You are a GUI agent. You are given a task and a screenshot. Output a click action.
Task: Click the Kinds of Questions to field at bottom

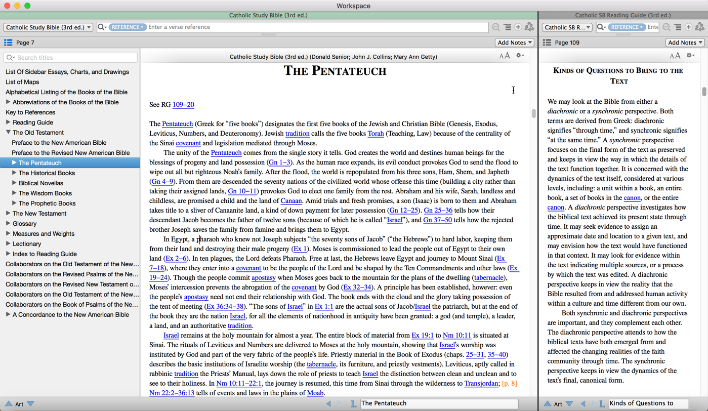[648, 403]
